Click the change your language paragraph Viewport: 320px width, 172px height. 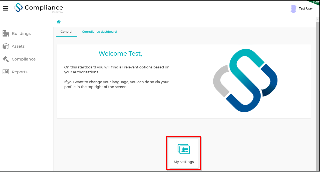(116, 84)
